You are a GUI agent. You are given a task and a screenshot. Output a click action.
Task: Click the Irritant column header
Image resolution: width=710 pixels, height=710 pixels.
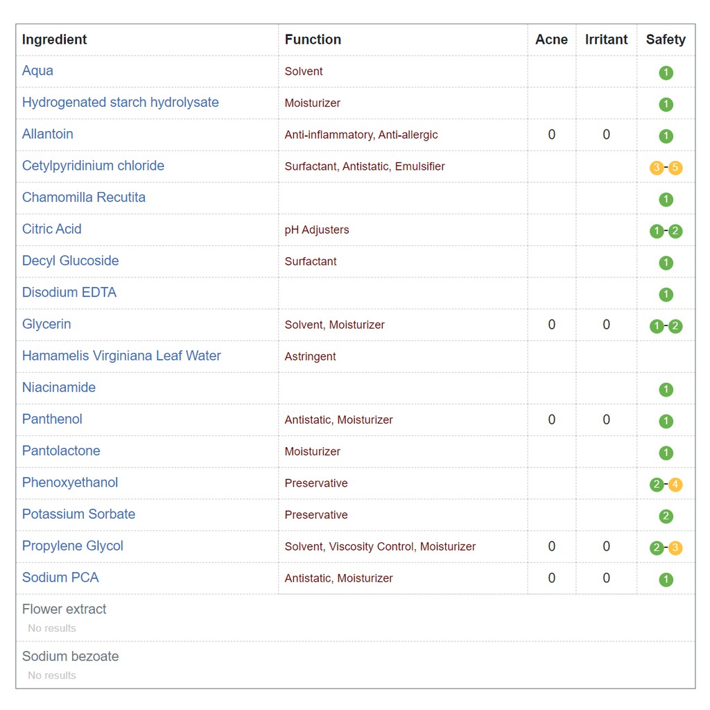point(606,40)
